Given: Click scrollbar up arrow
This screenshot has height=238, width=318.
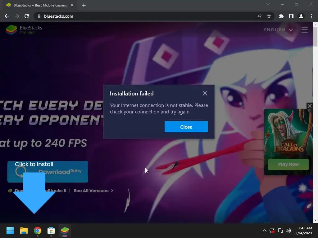Looking at the screenshot, I should [x=316, y=24].
